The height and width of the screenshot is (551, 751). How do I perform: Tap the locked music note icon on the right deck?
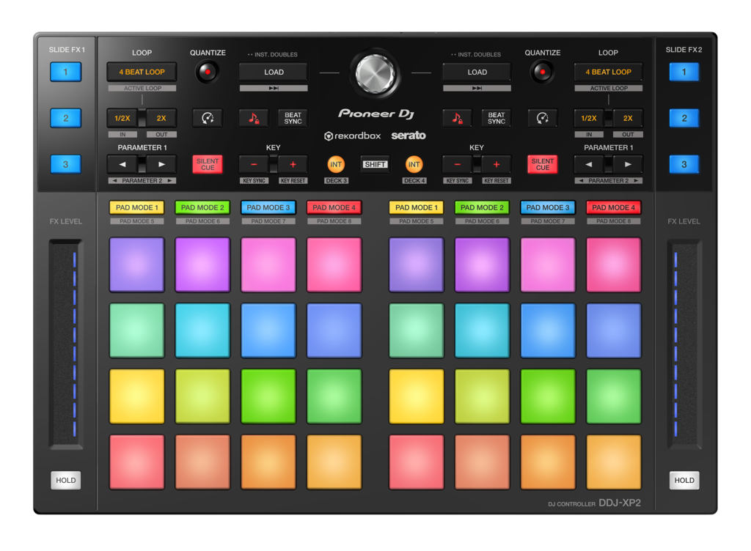point(458,117)
